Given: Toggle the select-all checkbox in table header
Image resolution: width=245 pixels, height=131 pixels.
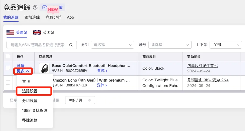Looking at the screenshot, I should tap(8, 56).
